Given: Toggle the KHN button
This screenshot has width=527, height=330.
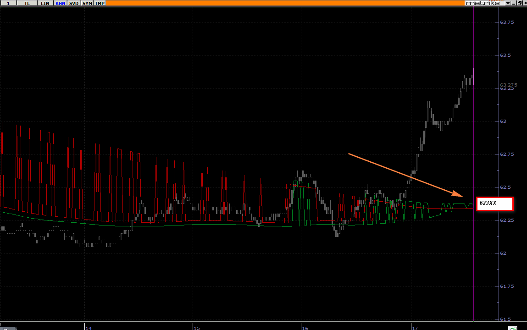Looking at the screenshot, I should point(60,3).
